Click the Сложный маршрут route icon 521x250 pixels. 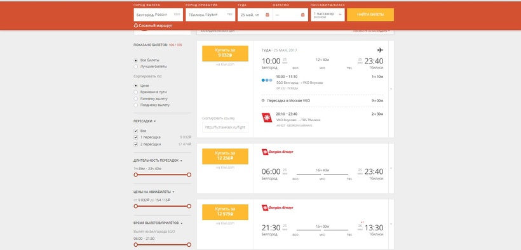tap(135, 25)
